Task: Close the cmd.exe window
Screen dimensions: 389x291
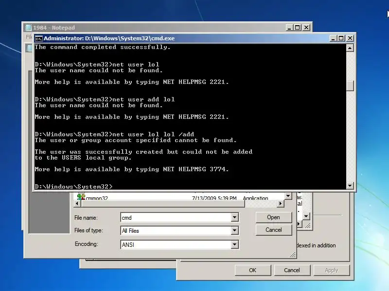Action: [x=350, y=38]
